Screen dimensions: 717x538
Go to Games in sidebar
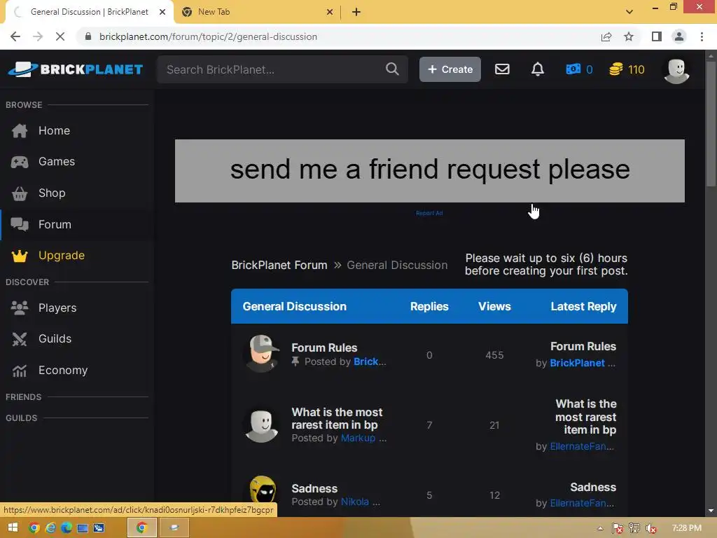(56, 162)
